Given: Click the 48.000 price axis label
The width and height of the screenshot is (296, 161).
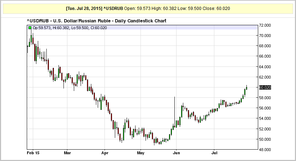Looking at the screenshot, I should [x=265, y=150].
